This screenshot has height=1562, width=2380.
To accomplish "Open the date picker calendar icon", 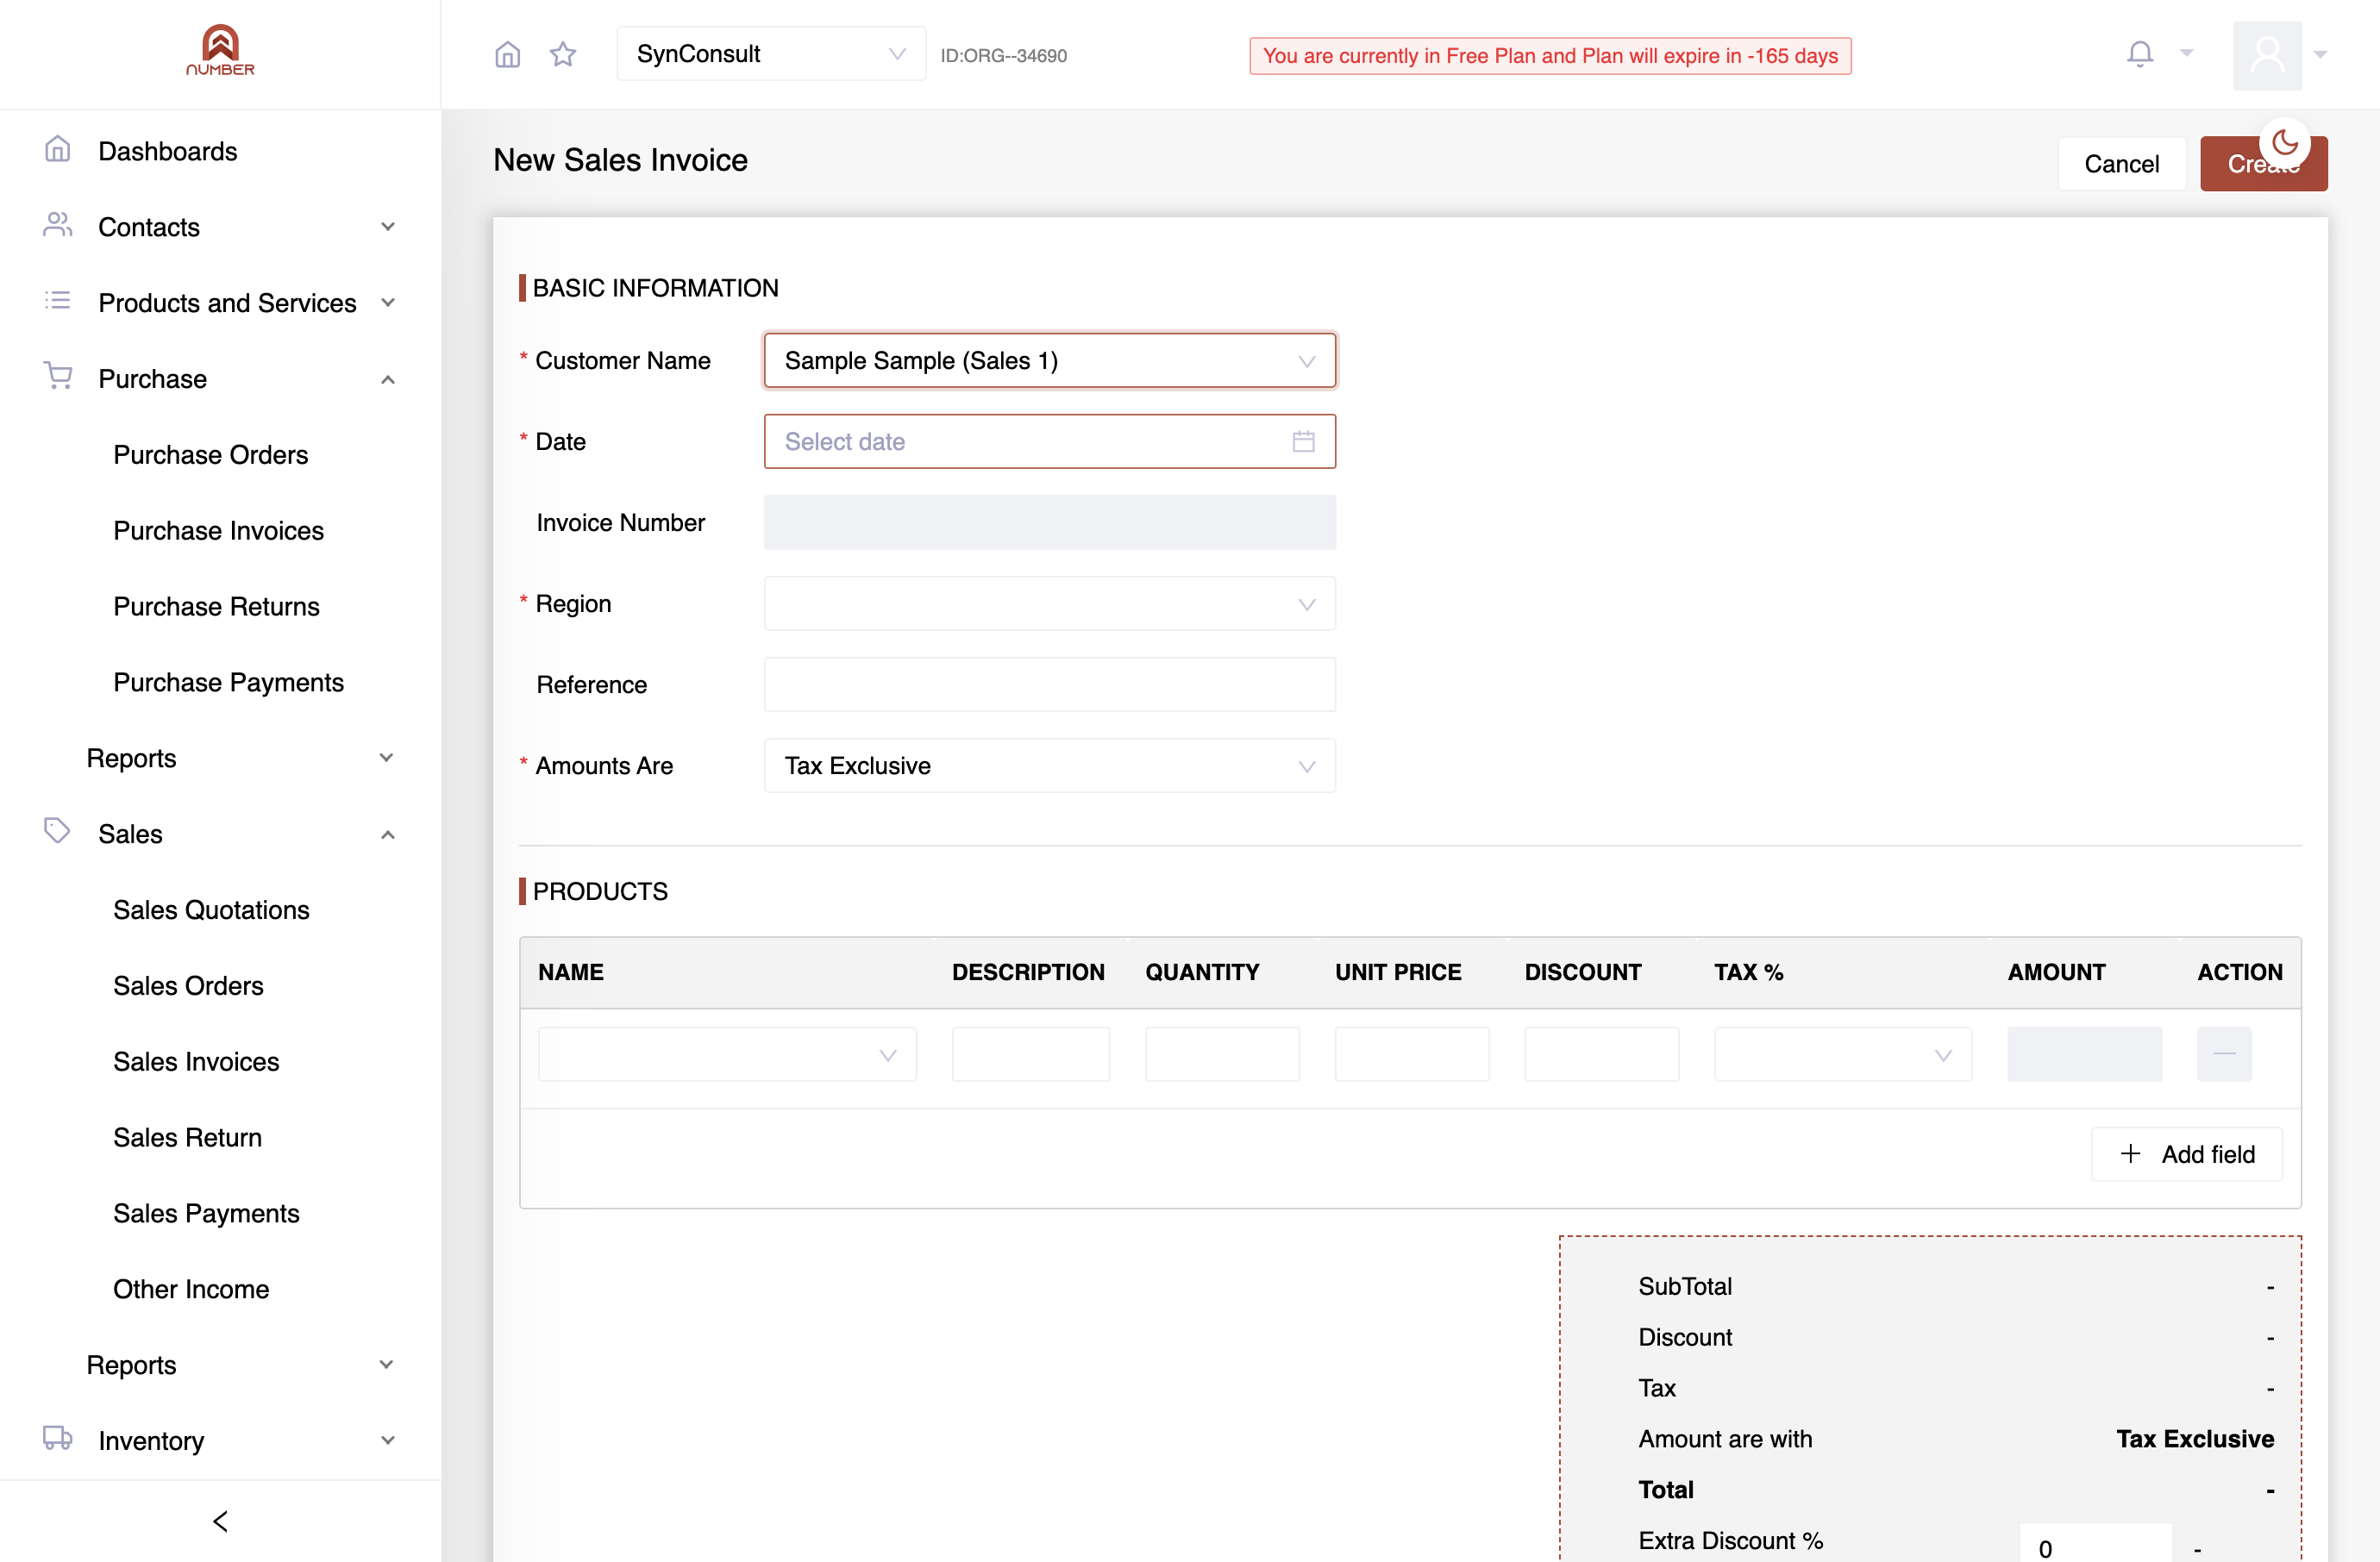I will click(x=1303, y=441).
